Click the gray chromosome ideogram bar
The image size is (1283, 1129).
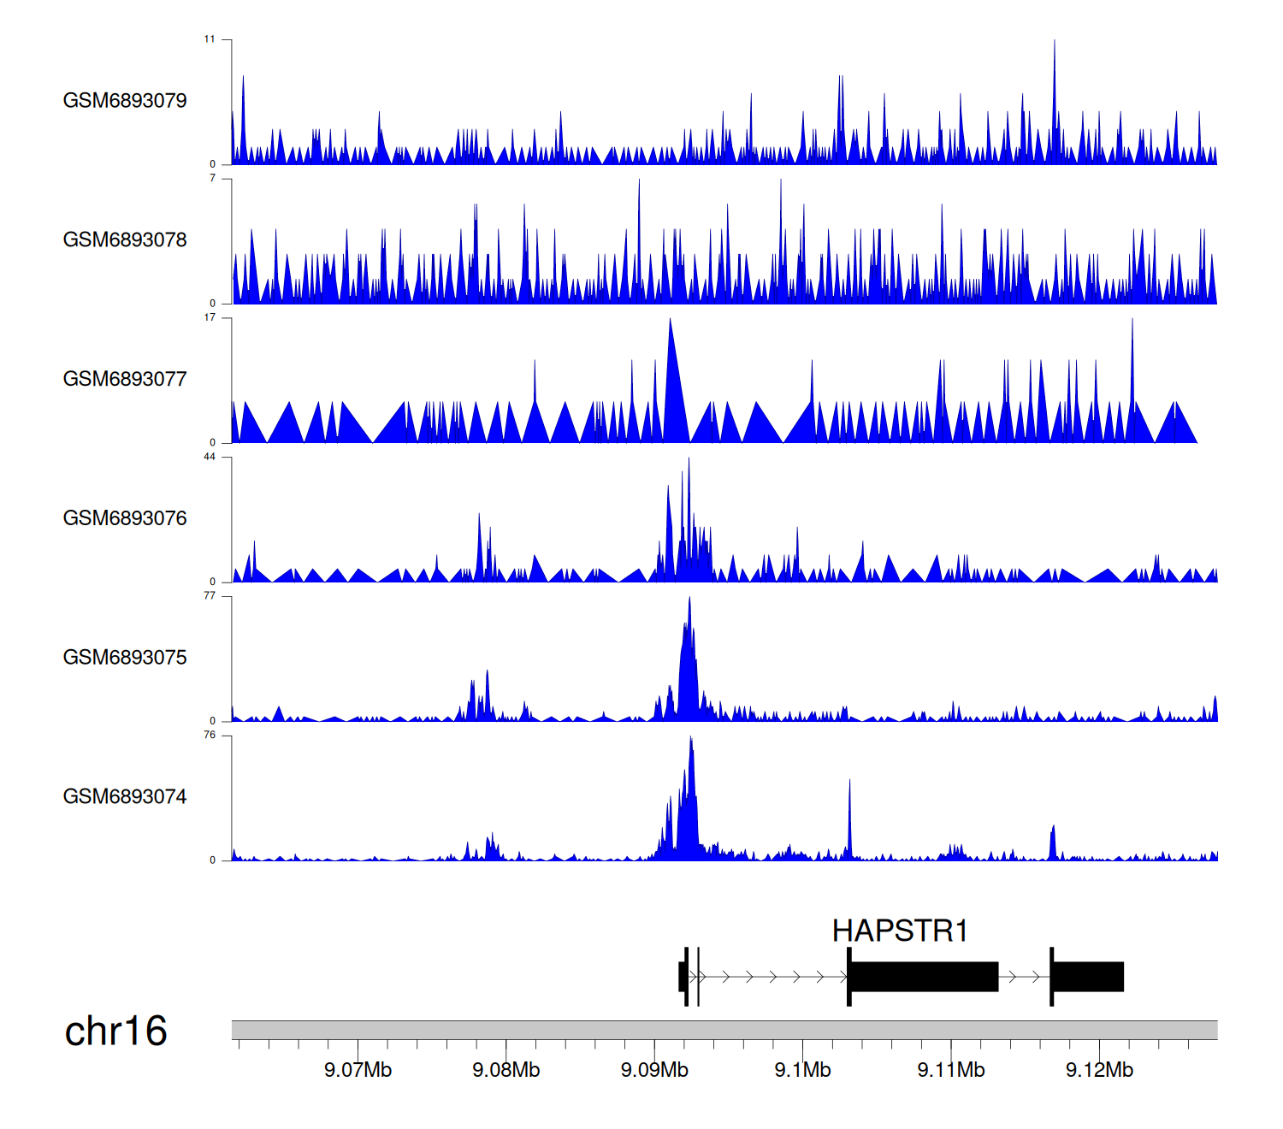pyautogui.click(x=724, y=1030)
